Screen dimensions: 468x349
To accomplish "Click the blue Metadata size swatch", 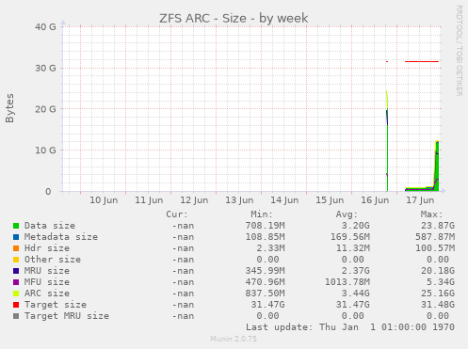I will click(x=16, y=237).
